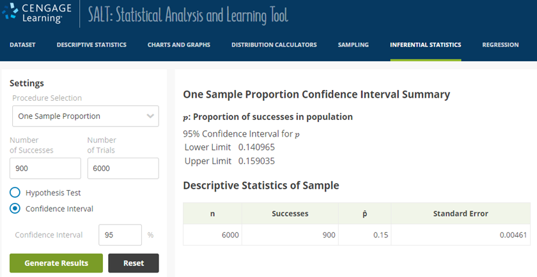Click the Number of Successes field
Viewport: 537px width, 277px height.
45,168
